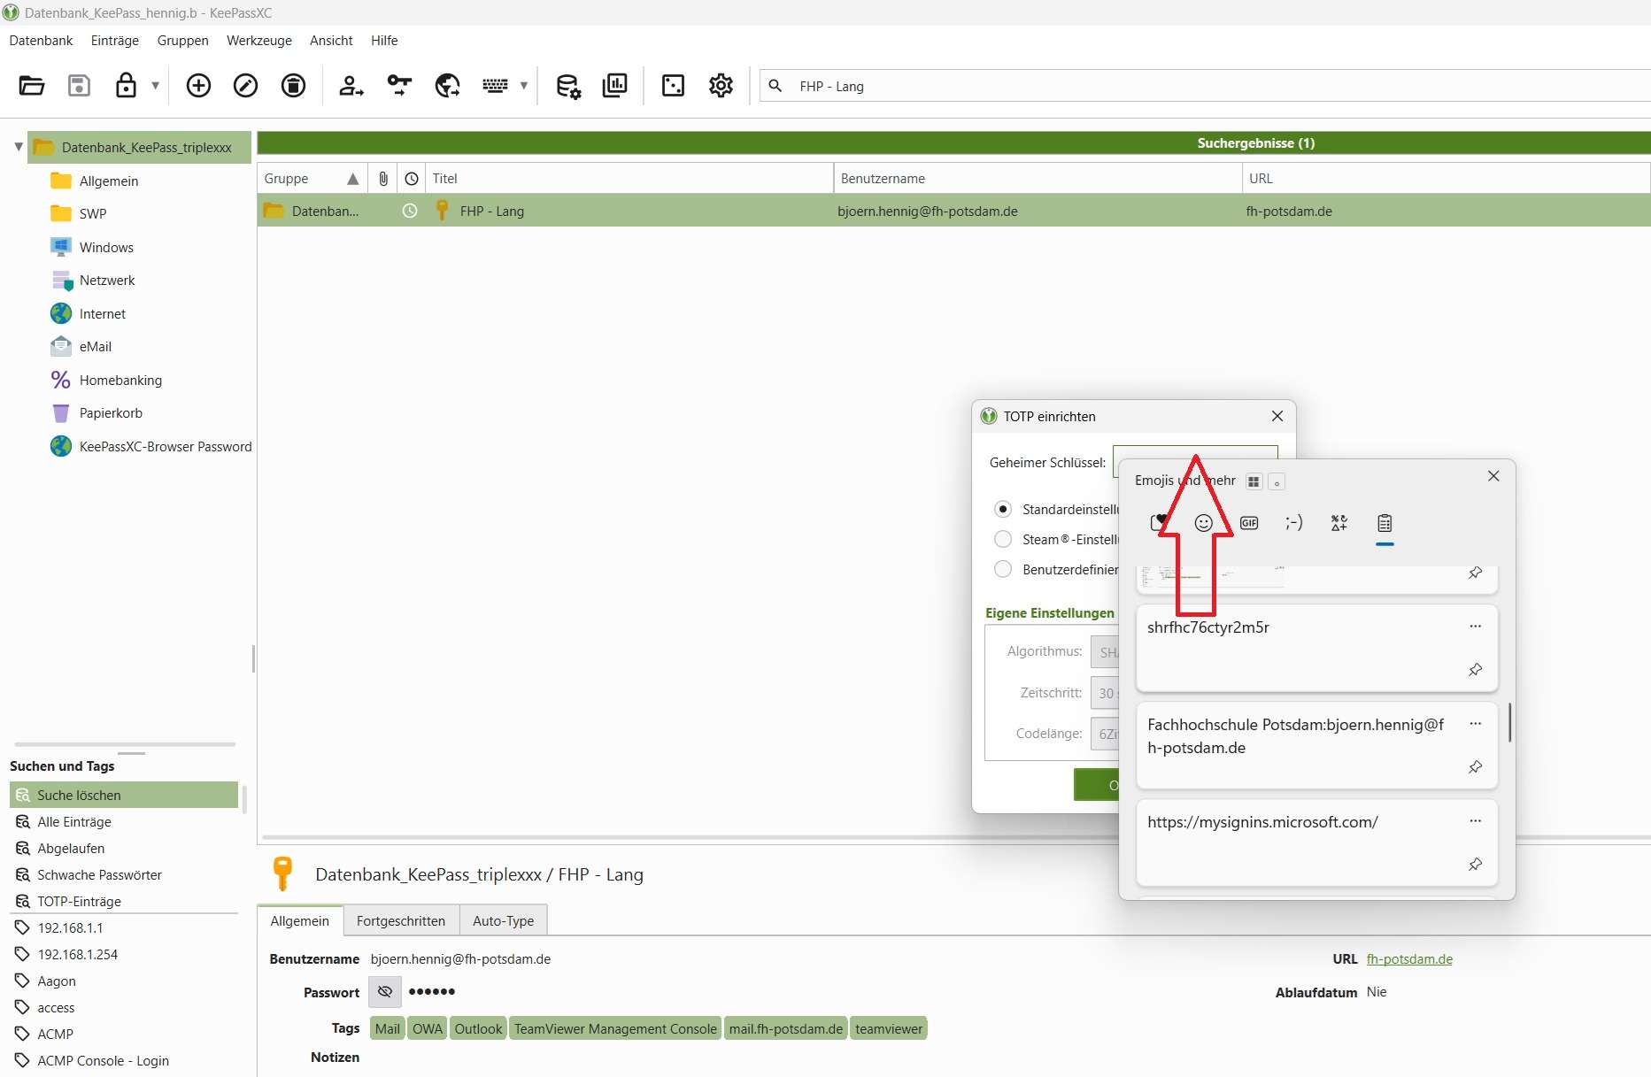Copy the password using the key icon
Screen dimensions: 1651x1077
point(399,86)
